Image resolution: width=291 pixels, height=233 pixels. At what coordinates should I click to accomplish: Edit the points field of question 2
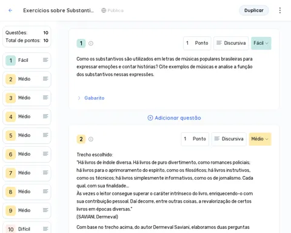[195, 139]
